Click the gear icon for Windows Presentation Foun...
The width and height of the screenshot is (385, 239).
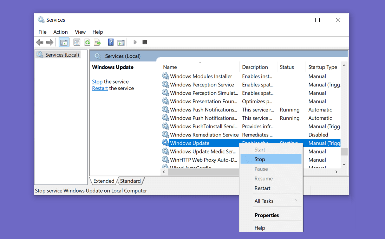(166, 101)
